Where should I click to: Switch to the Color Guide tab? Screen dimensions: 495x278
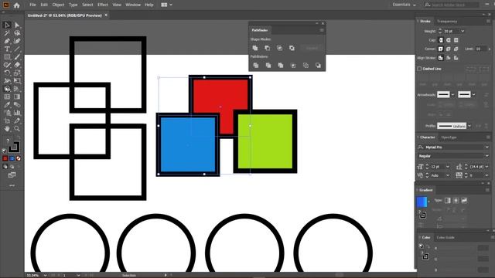[445, 237]
